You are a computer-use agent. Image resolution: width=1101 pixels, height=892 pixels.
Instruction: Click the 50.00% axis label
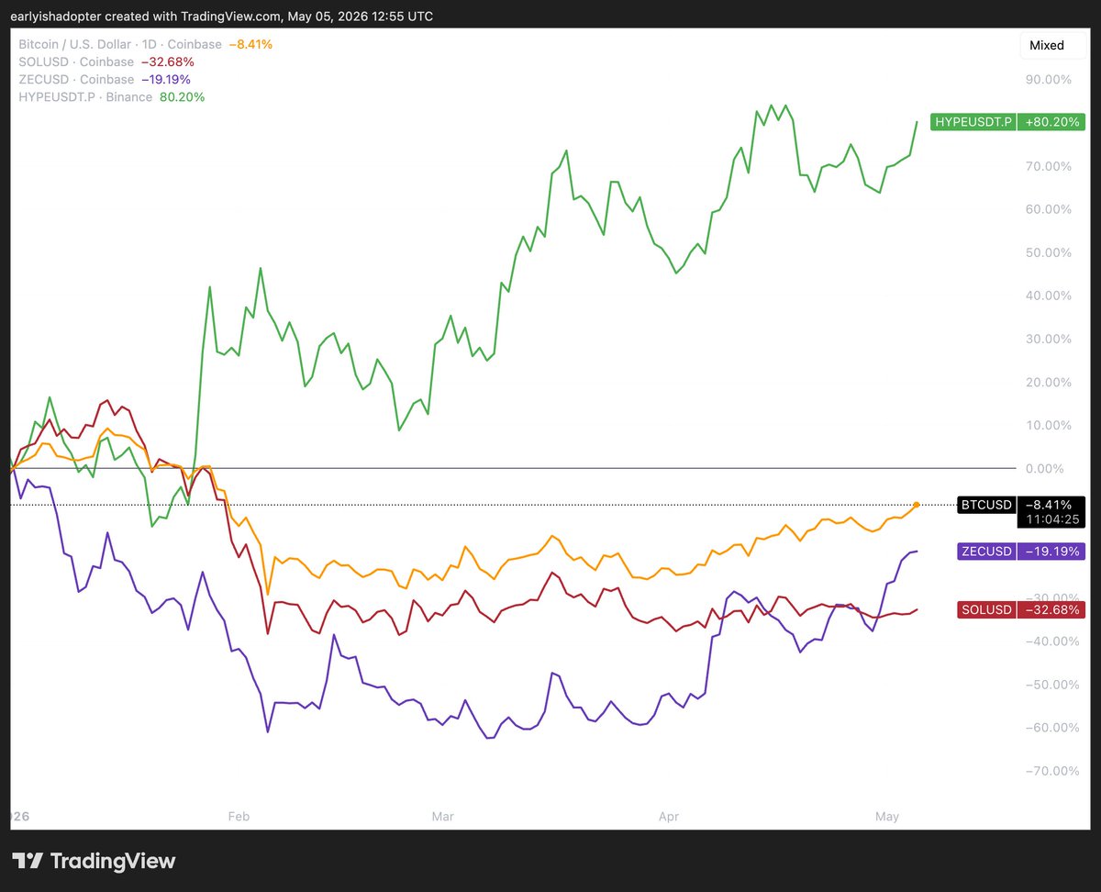click(1049, 252)
